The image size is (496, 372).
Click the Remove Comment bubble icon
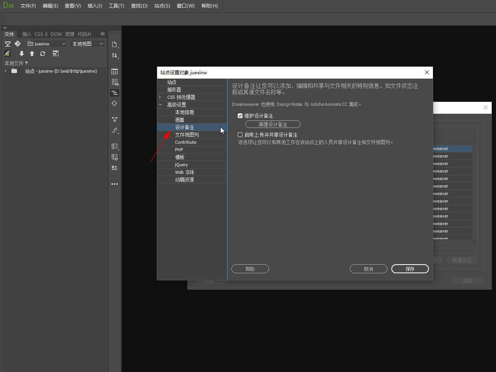(115, 157)
